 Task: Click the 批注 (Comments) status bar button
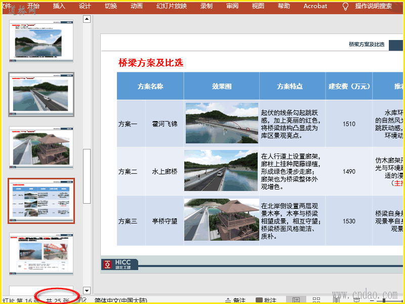266,300
